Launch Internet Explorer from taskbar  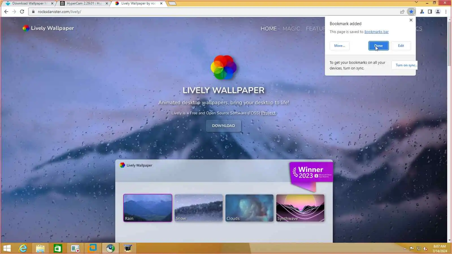point(23,248)
